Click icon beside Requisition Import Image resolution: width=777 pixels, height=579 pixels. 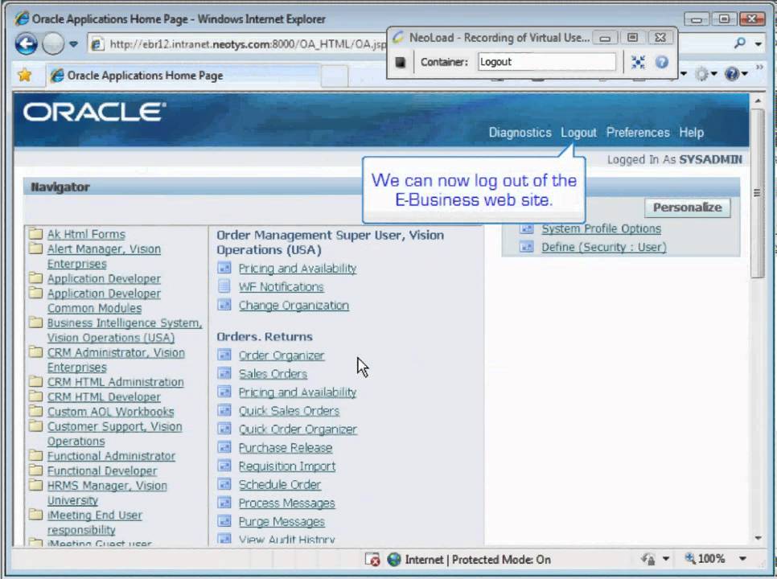(224, 466)
